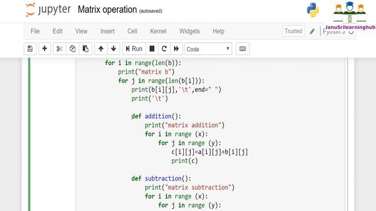This screenshot has height=211, width=376.
Task: Open the Widgets menu
Action: pyautogui.click(x=189, y=31)
